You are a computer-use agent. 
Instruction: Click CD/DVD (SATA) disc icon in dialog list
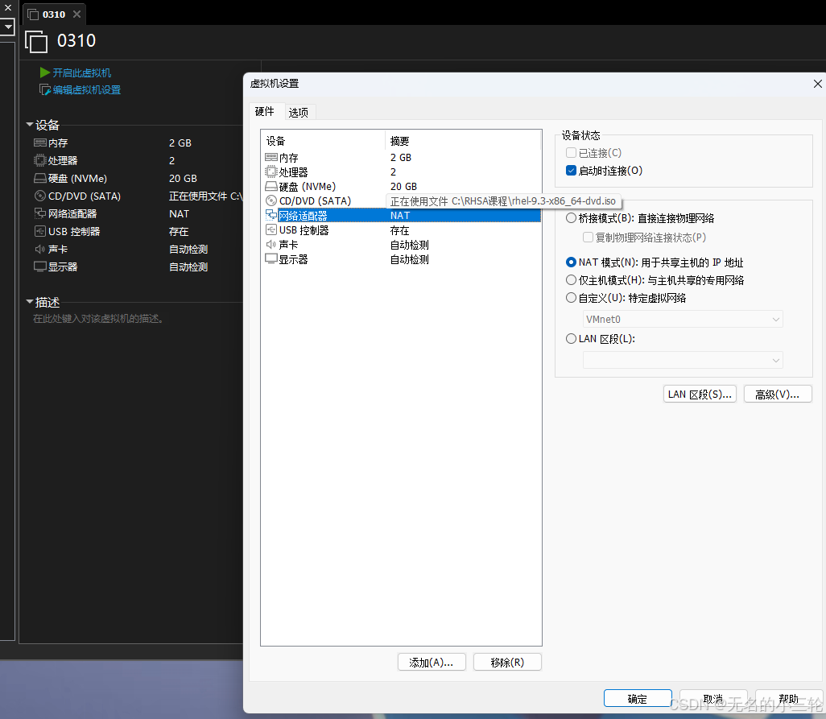(271, 200)
